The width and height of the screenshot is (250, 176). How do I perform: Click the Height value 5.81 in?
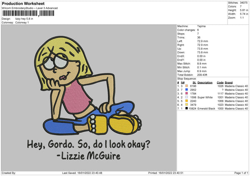pos(244,10)
